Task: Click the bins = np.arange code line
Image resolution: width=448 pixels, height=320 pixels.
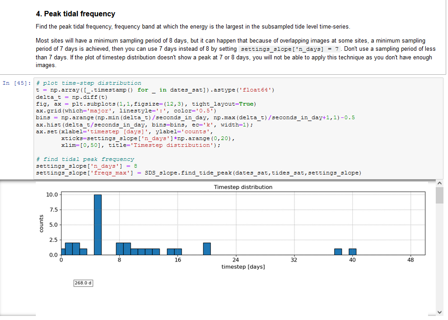Action: pos(195,118)
